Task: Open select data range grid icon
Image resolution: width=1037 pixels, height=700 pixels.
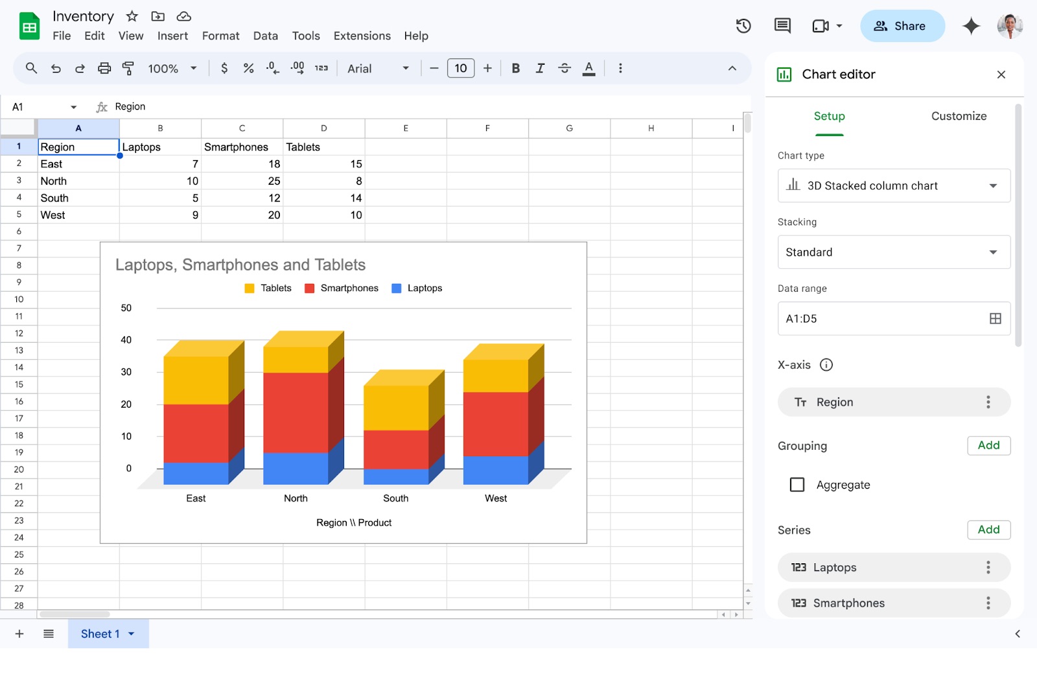Action: coord(996,318)
